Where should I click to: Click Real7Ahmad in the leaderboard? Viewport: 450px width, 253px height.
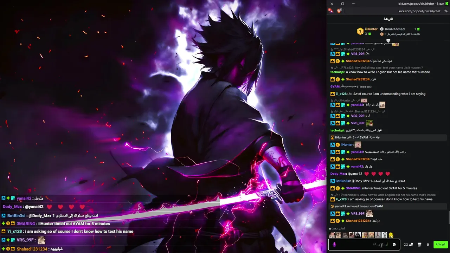pos(395,29)
